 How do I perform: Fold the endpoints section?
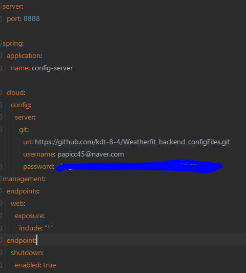1,191
